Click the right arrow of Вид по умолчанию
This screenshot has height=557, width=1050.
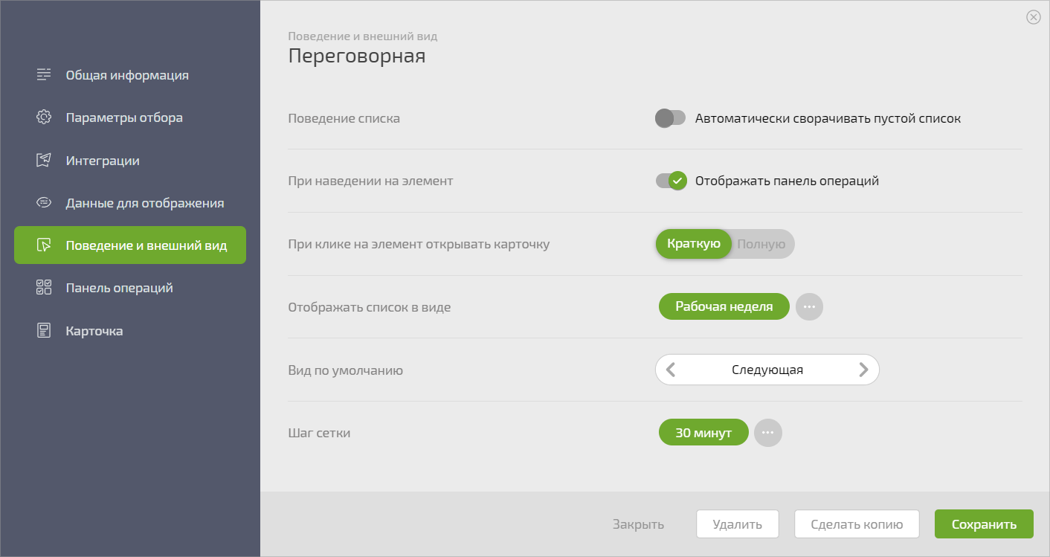point(863,370)
